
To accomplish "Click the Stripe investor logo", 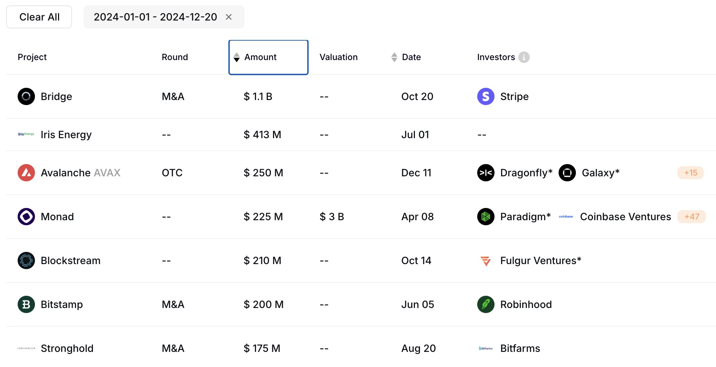I will 485,96.
